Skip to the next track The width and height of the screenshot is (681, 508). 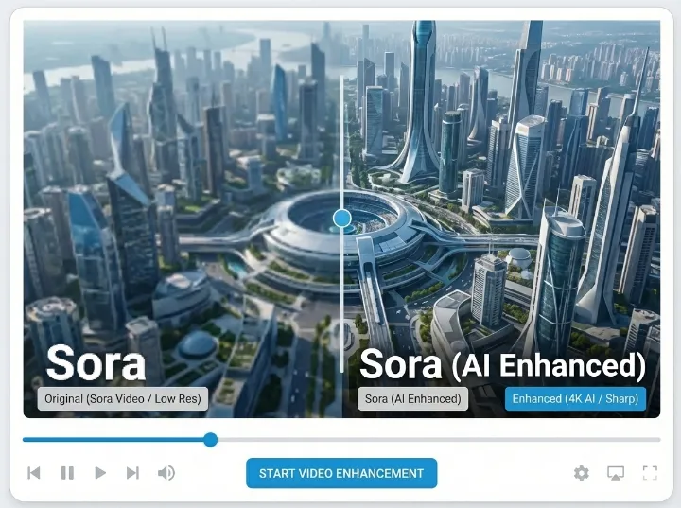pyautogui.click(x=133, y=473)
